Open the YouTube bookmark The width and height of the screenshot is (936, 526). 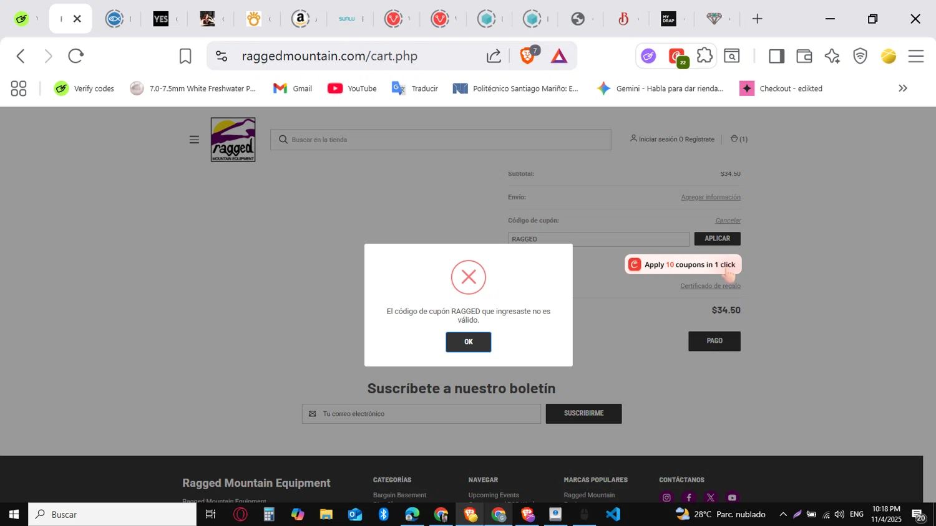coord(352,88)
